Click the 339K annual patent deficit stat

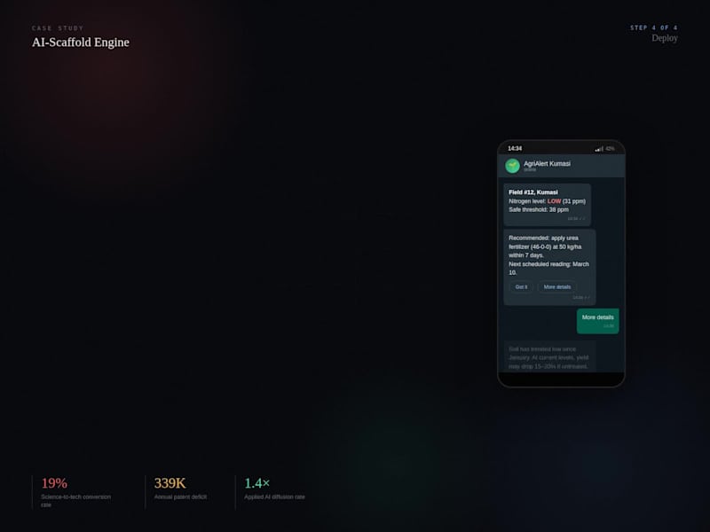click(x=180, y=489)
